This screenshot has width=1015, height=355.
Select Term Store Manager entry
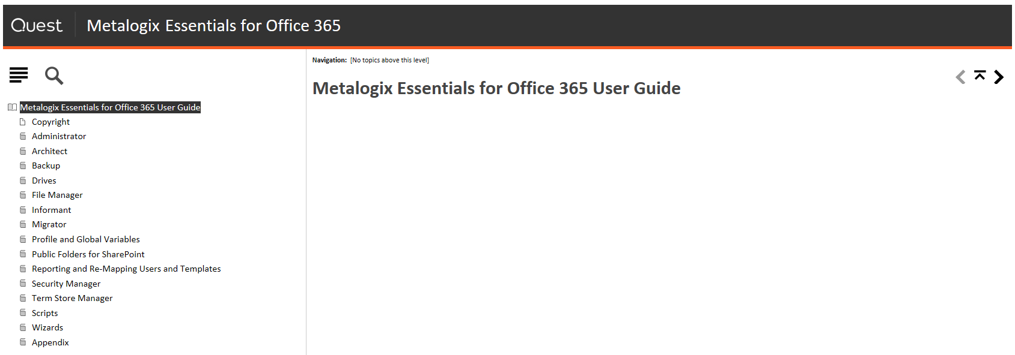pos(72,298)
